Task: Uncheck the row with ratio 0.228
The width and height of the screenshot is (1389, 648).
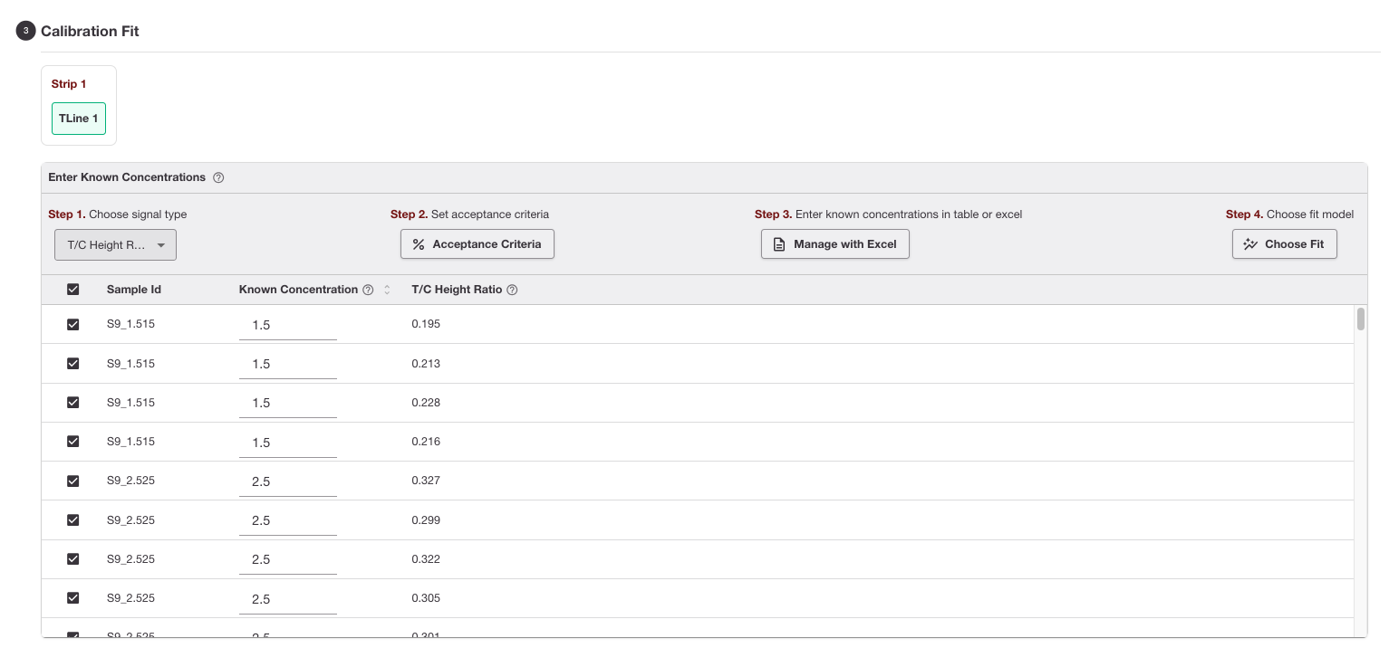Action: coord(73,403)
